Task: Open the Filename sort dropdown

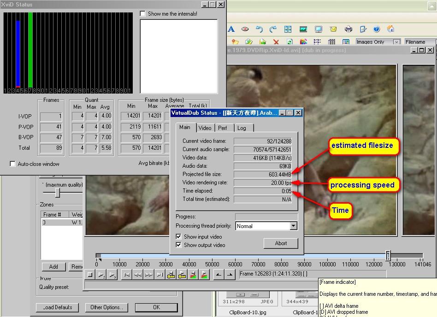Action: coord(420,42)
